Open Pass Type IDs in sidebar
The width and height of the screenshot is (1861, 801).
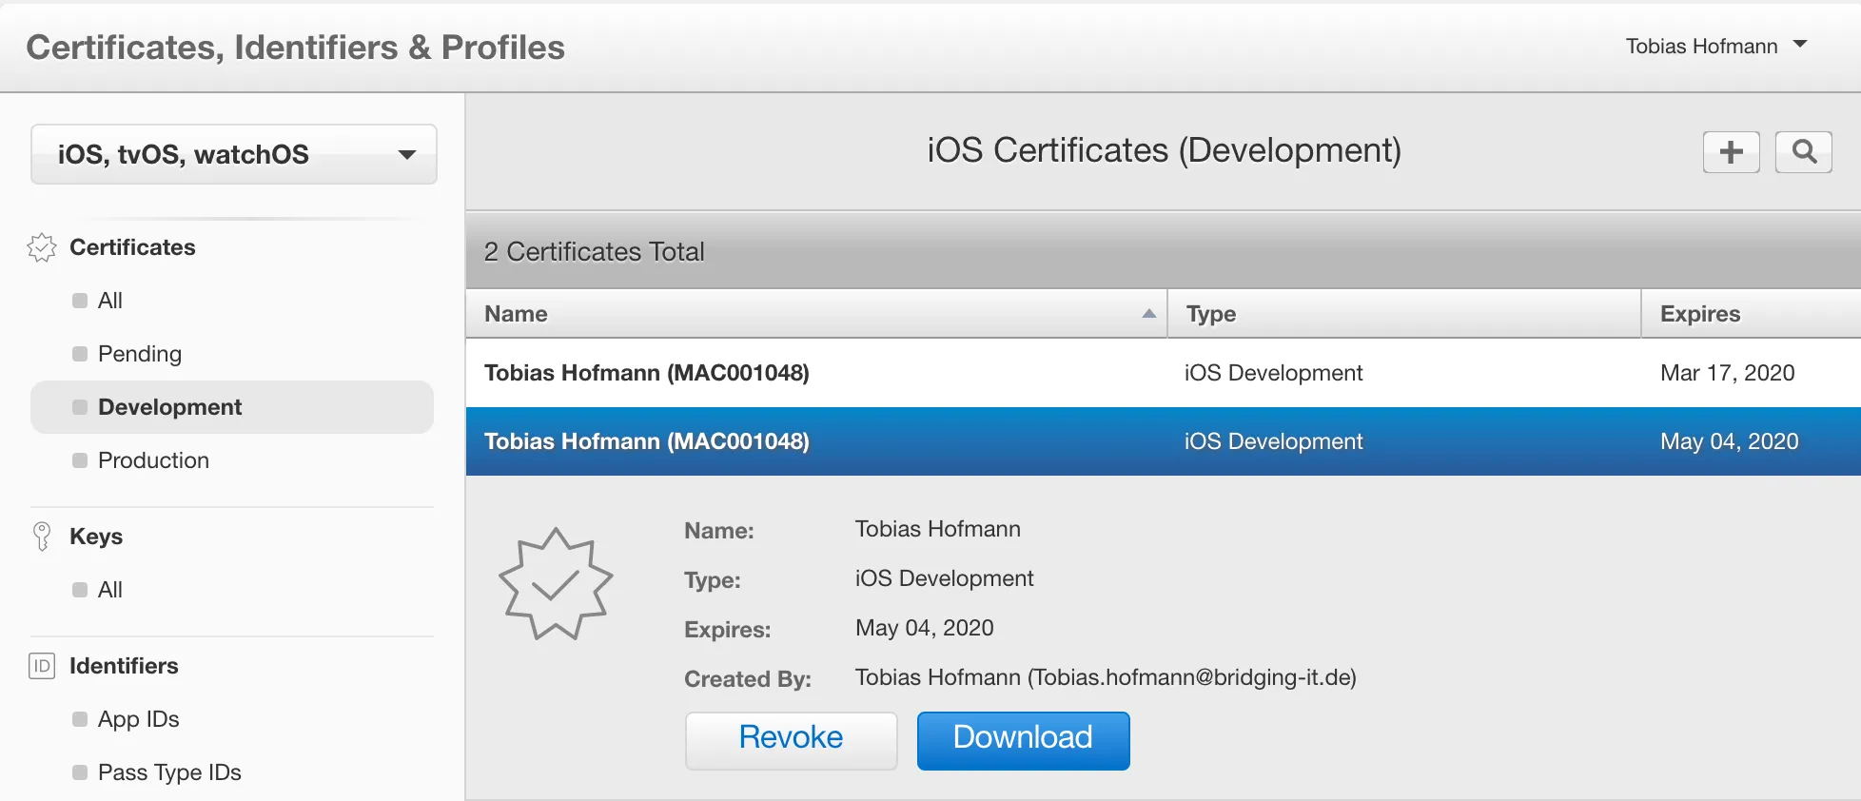pos(169,772)
